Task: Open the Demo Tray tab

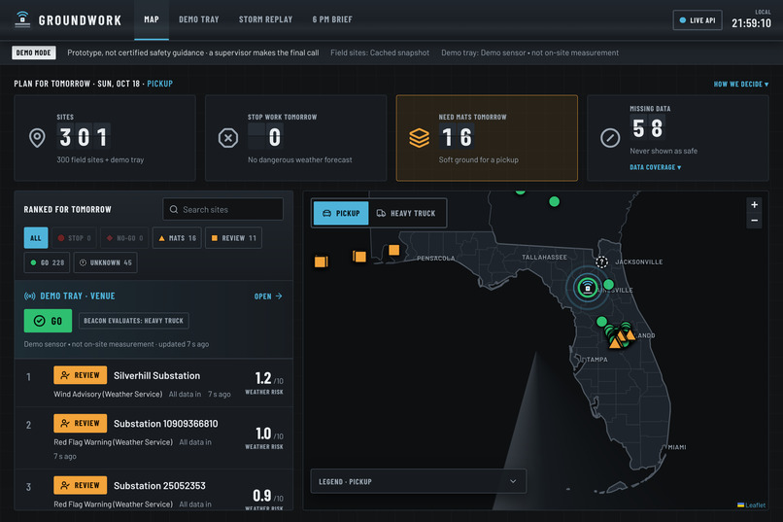Action: click(199, 19)
